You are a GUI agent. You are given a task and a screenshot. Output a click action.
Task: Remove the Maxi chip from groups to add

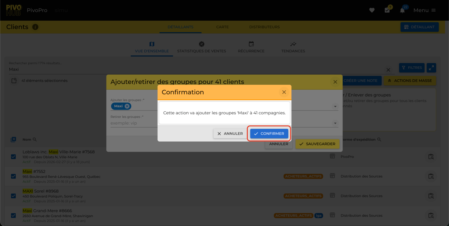coord(127,106)
